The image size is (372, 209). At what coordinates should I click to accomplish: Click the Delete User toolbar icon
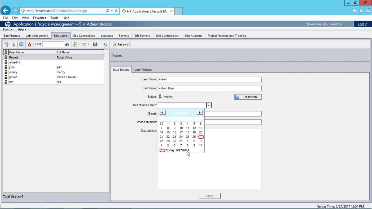[x=14, y=44]
